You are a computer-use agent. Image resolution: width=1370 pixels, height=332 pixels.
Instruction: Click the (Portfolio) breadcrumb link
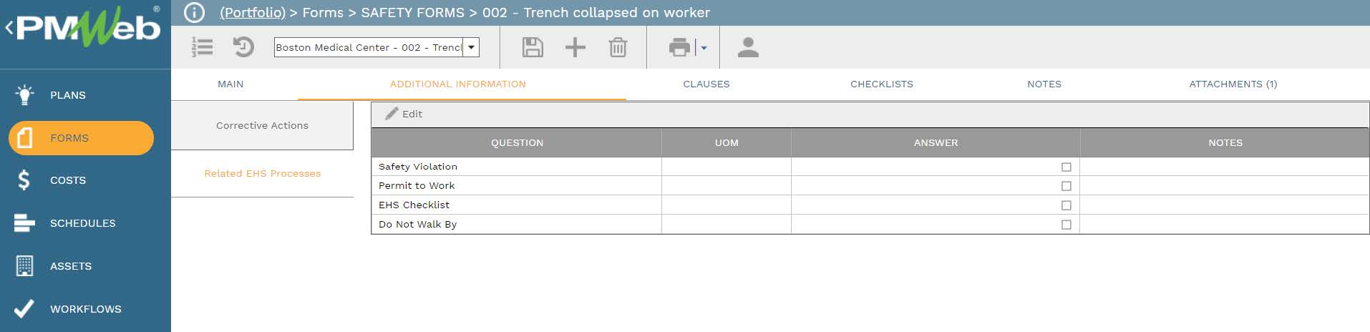(x=253, y=13)
